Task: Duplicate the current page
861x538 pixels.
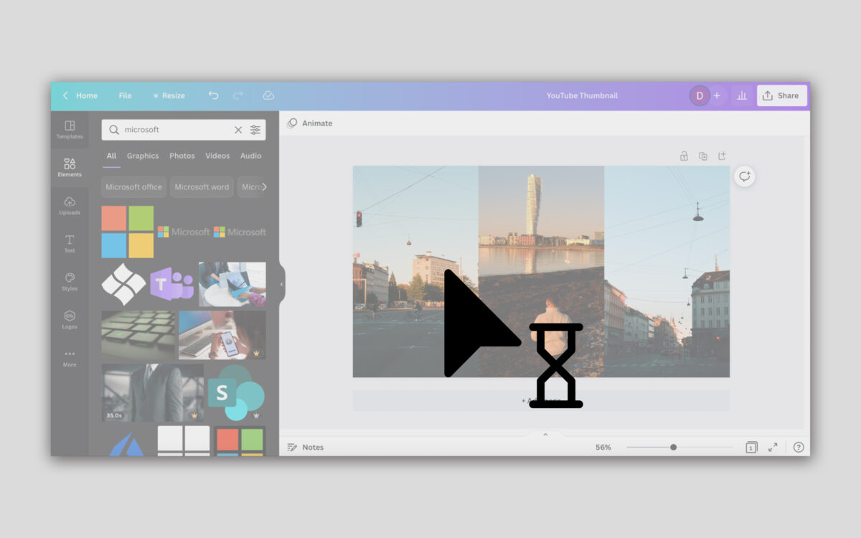Action: pyautogui.click(x=703, y=156)
